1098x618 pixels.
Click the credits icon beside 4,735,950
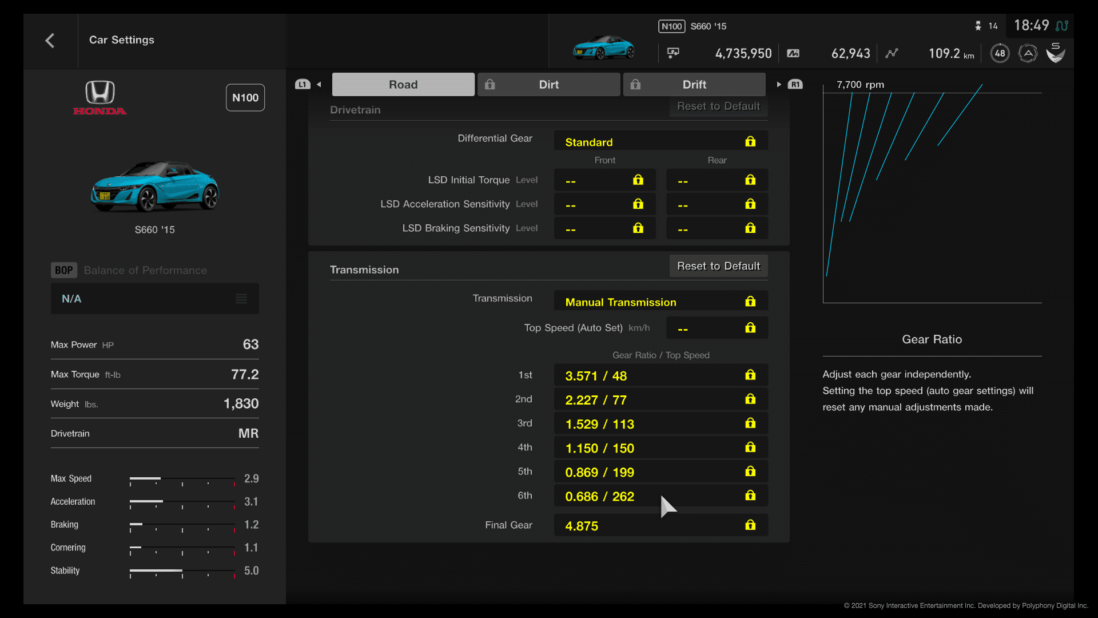(x=673, y=53)
